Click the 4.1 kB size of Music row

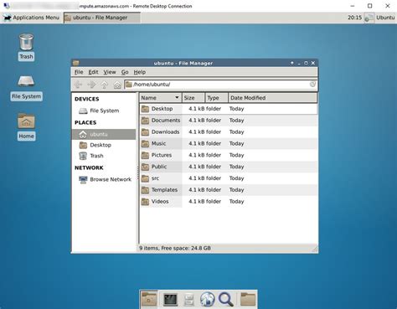pyautogui.click(x=197, y=143)
